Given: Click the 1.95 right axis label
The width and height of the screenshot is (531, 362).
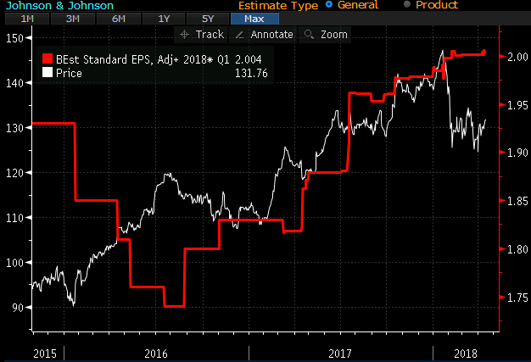Looking at the screenshot, I should click(517, 105).
